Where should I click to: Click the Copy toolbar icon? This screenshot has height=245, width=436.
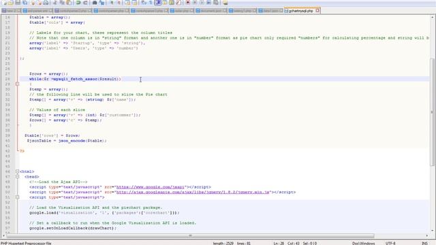click(62, 3)
